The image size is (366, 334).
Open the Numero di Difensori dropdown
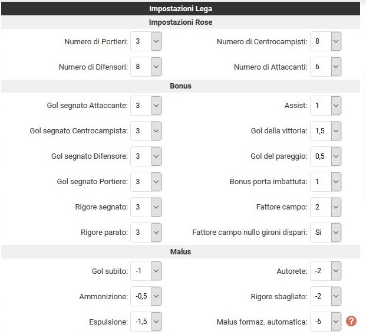[x=146, y=67]
